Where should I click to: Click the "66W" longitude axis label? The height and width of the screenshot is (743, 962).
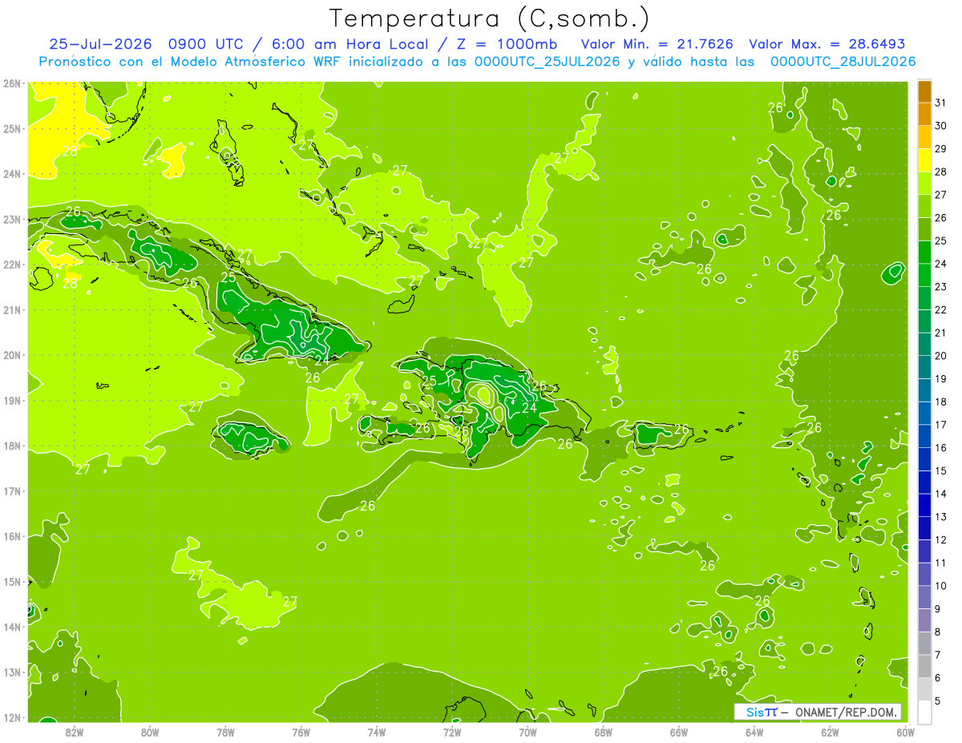(678, 732)
